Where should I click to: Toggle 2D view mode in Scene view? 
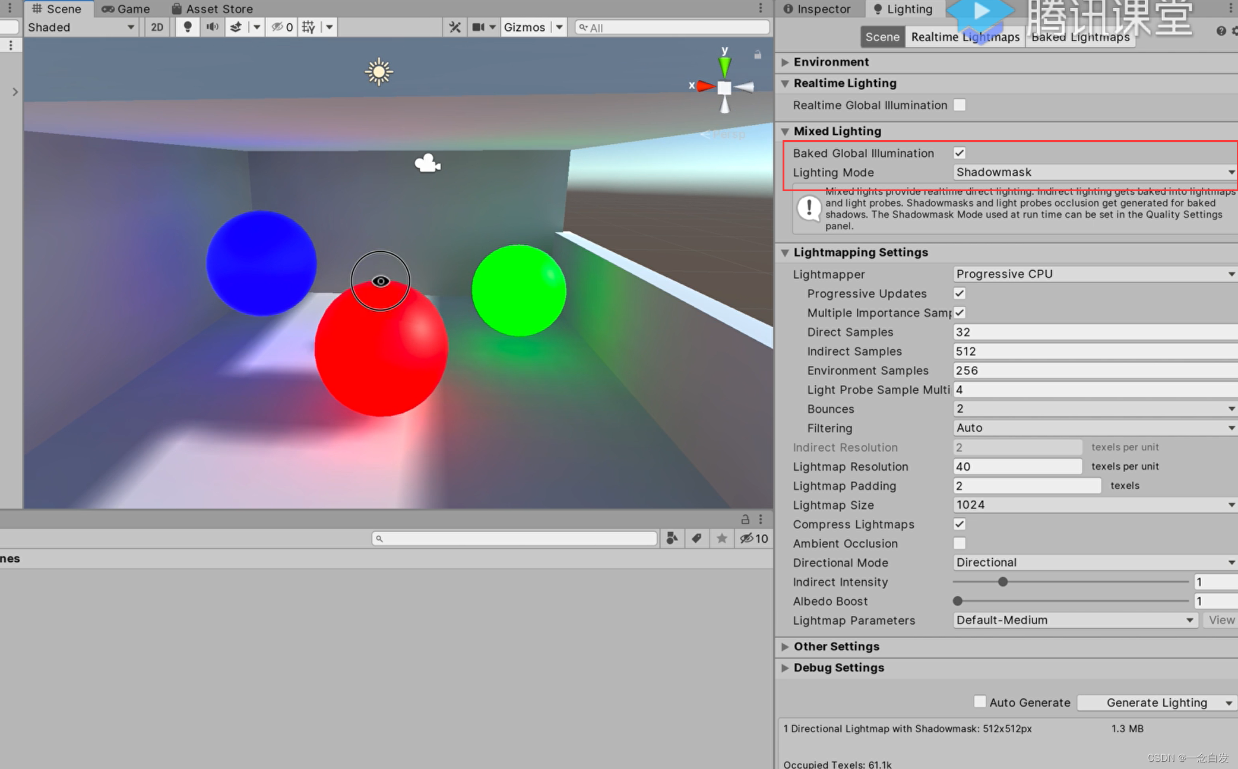tap(157, 27)
